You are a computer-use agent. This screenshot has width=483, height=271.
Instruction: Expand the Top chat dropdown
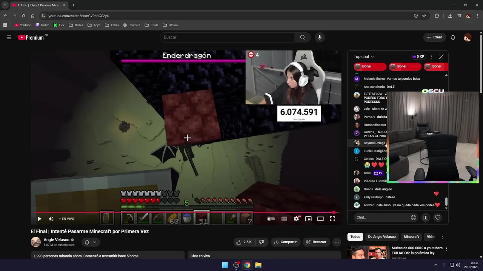tap(364, 57)
